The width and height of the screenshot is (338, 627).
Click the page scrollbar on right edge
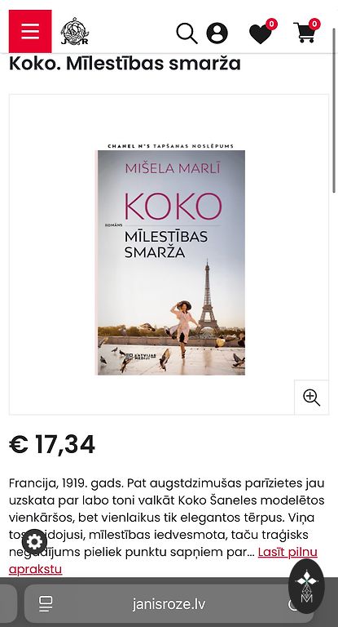pyautogui.click(x=335, y=110)
